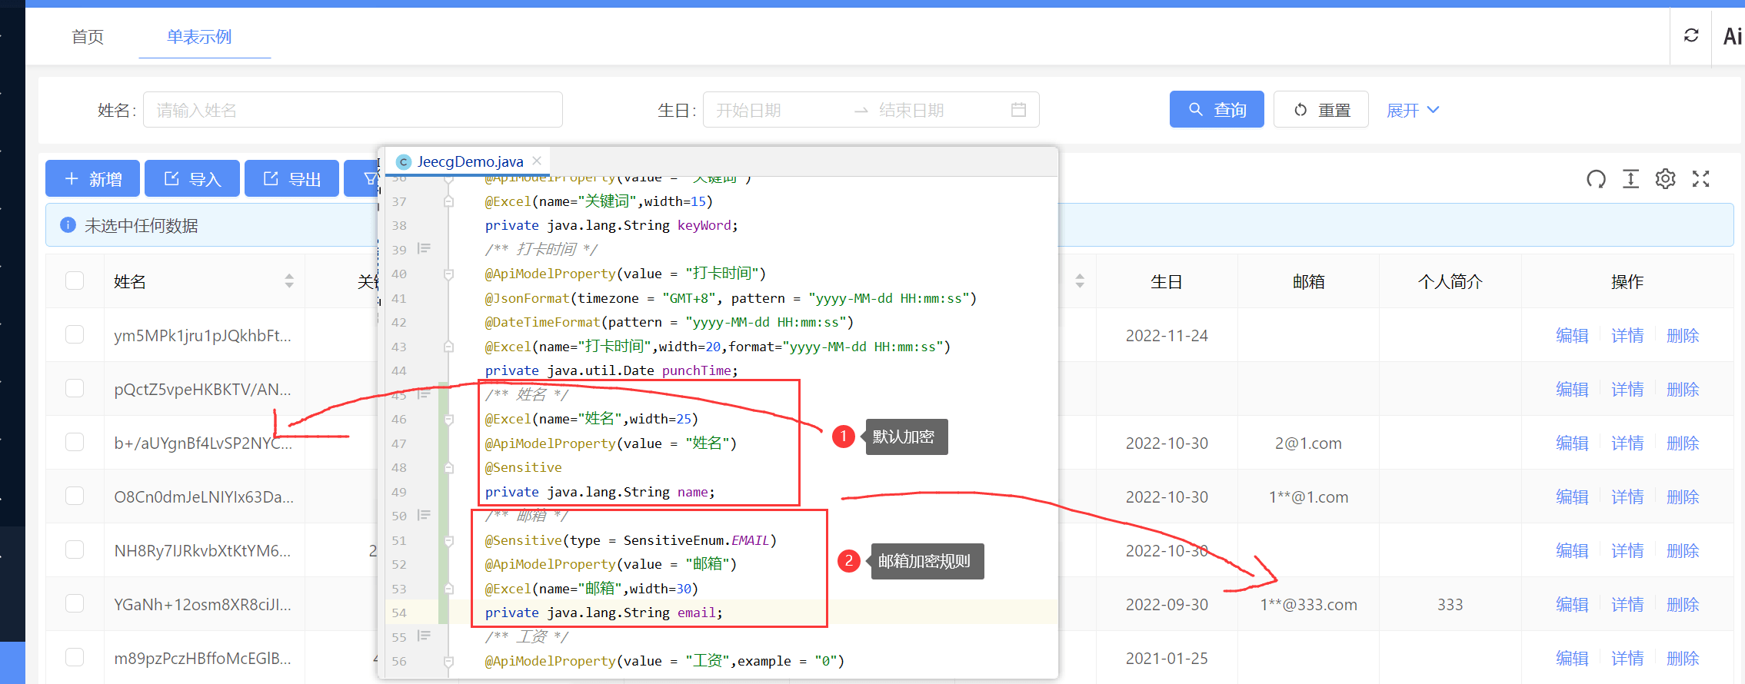Viewport: 1745px width, 684px height.
Task: Expand the search form with 展开
Action: click(1412, 110)
